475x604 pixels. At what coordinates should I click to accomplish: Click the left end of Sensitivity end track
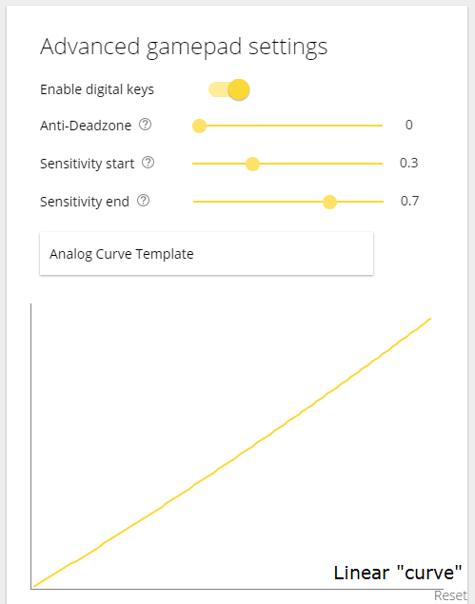pos(195,202)
